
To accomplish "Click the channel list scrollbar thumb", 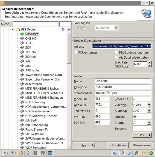I will pyautogui.click(x=69, y=48).
